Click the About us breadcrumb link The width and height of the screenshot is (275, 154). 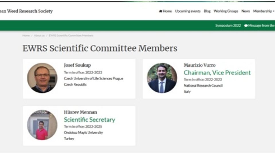(39, 36)
